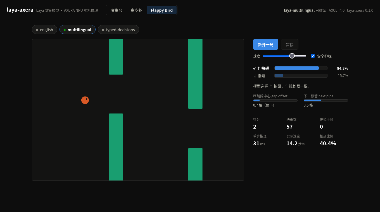Click the laya-multilingual 已驻留 status text

(305, 10)
